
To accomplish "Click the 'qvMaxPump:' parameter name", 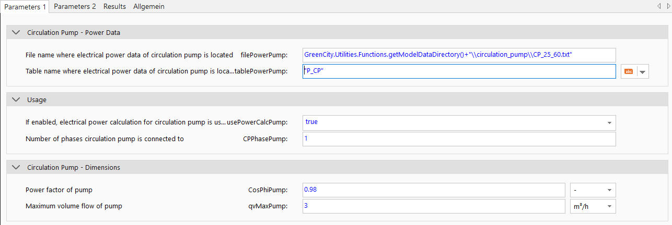I will tap(268, 206).
